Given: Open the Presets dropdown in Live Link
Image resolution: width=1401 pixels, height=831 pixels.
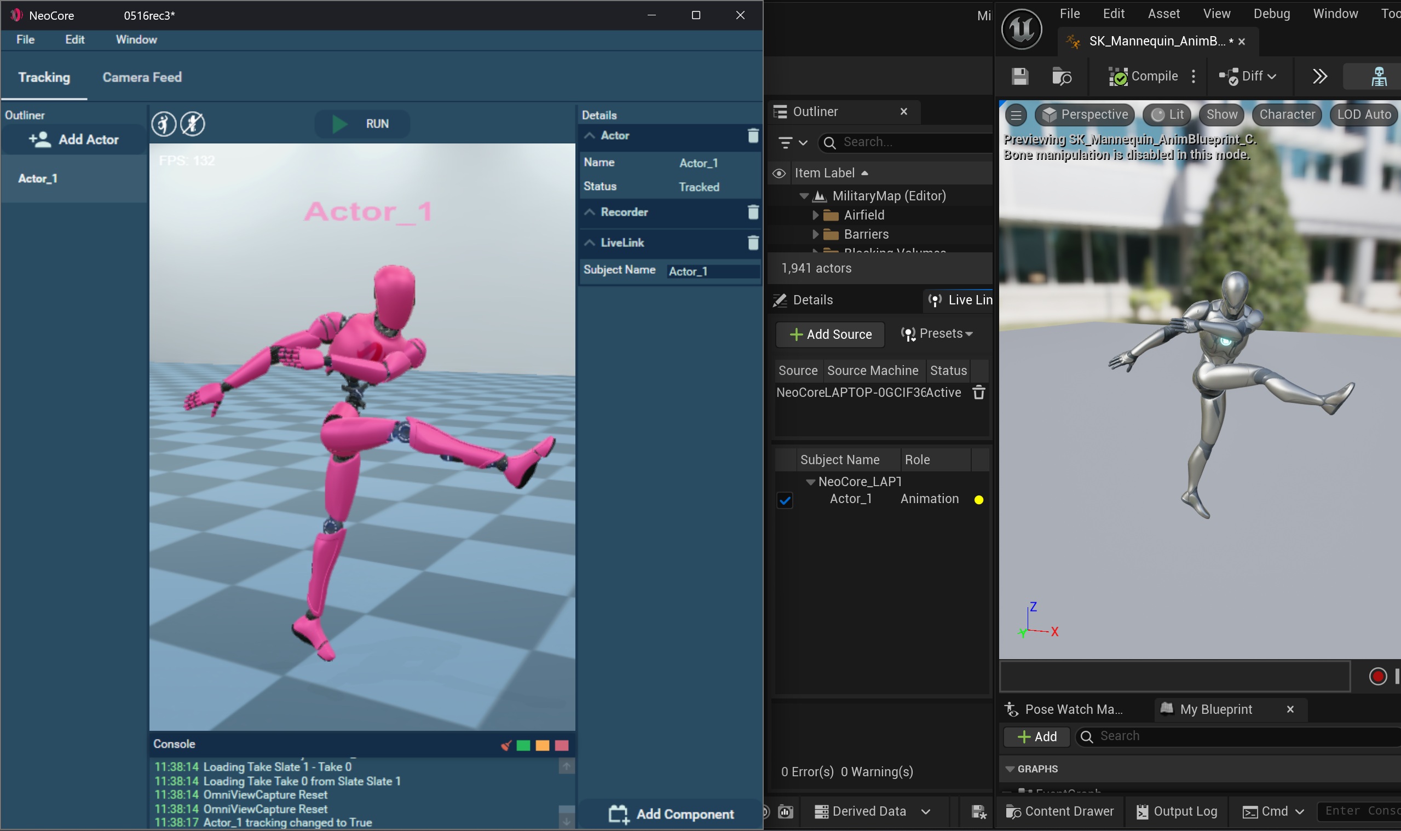Looking at the screenshot, I should point(937,334).
